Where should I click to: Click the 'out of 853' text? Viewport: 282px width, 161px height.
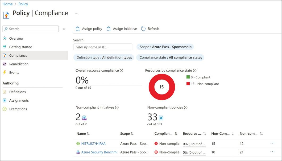(155, 124)
